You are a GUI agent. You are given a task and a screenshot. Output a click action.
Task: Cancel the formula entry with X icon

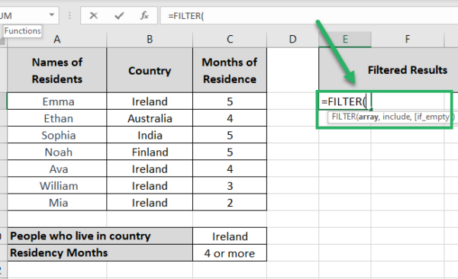pyautogui.click(x=93, y=15)
